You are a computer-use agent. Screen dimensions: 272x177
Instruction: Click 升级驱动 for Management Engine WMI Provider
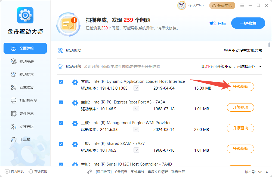pyautogui.click(x=240, y=128)
